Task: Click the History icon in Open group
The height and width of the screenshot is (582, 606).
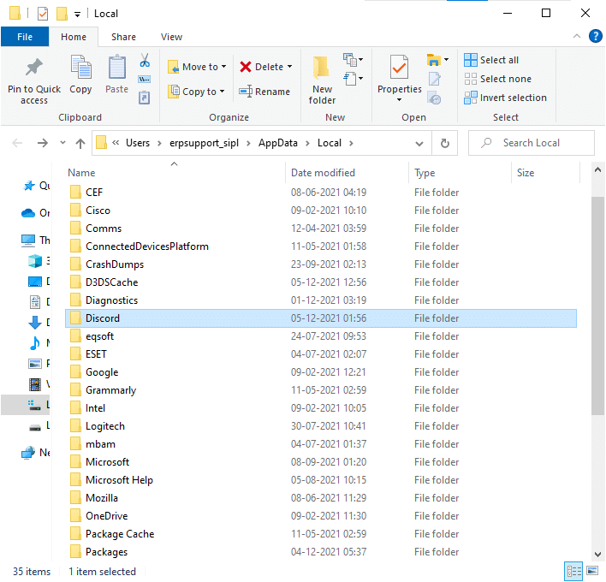Action: (435, 98)
